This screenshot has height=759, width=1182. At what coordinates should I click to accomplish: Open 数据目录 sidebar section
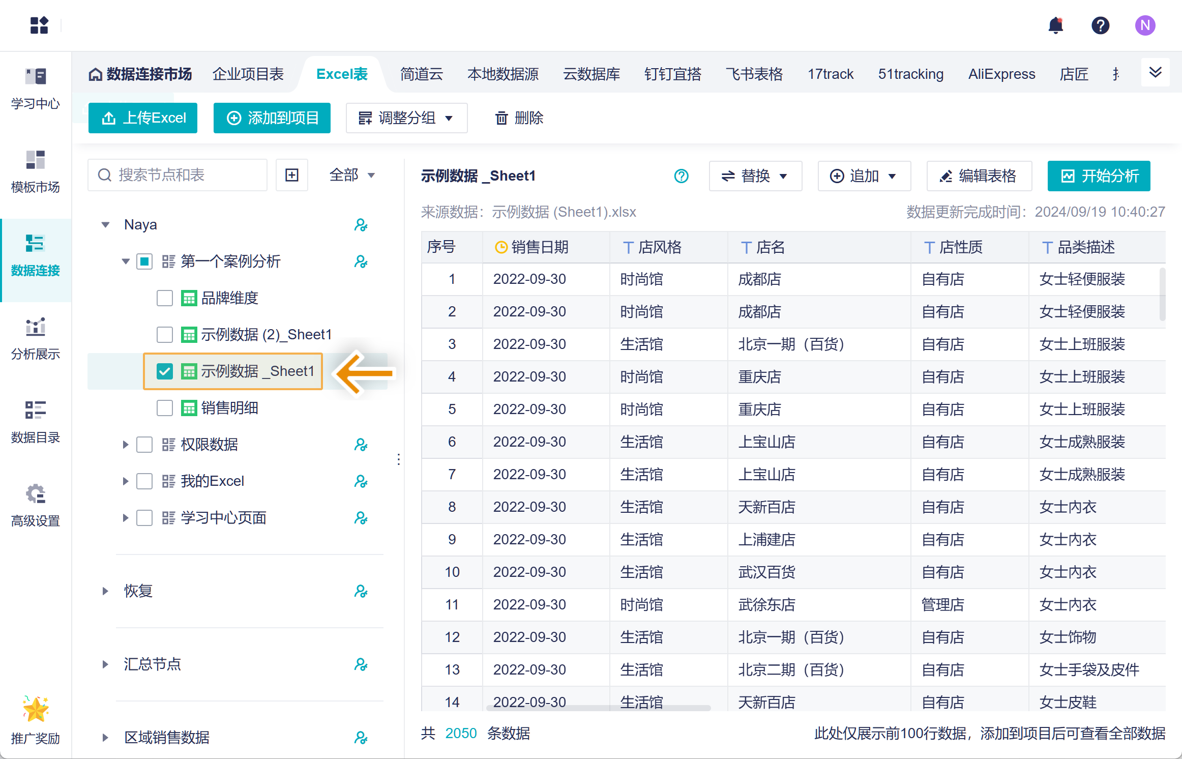tap(36, 422)
